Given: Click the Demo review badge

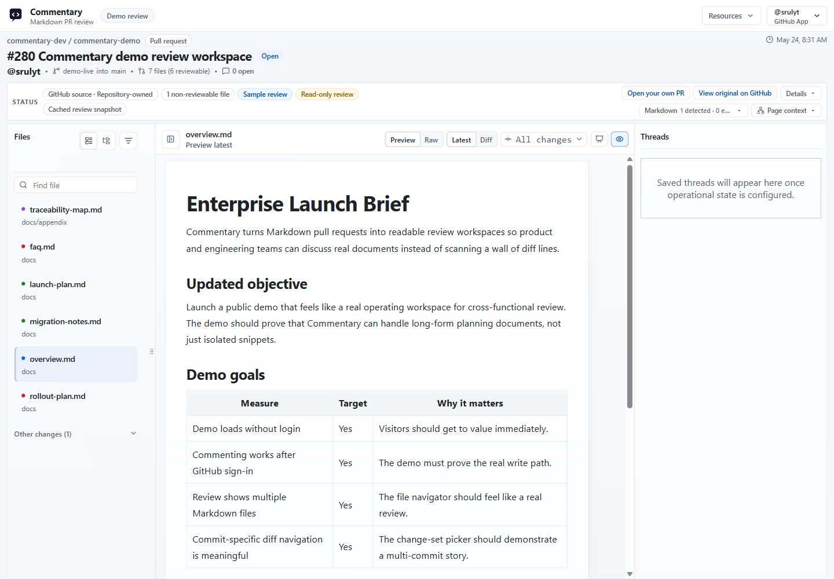Looking at the screenshot, I should point(127,16).
